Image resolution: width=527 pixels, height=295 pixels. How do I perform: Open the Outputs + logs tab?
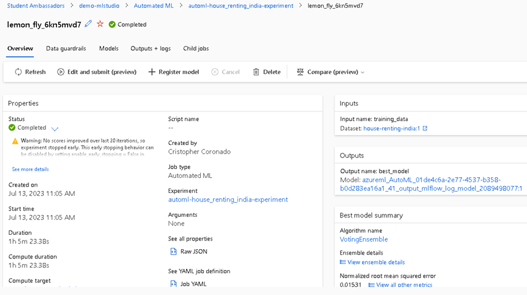[151, 48]
